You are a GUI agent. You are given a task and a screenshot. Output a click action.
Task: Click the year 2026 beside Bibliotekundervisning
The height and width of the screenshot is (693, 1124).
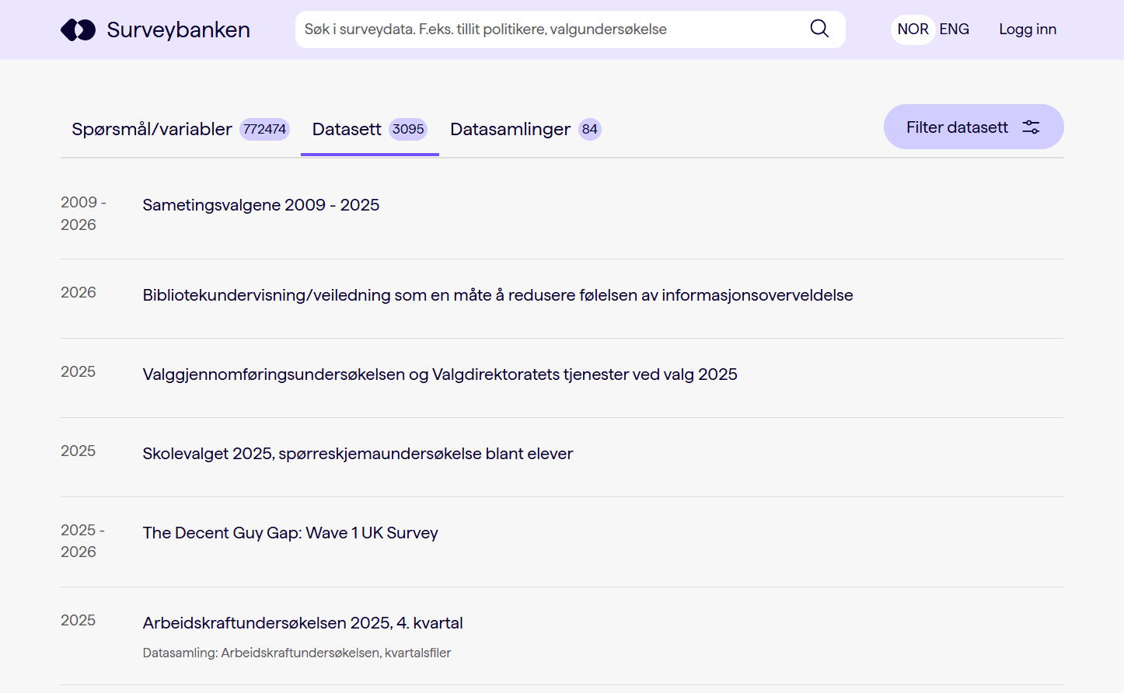coord(79,293)
